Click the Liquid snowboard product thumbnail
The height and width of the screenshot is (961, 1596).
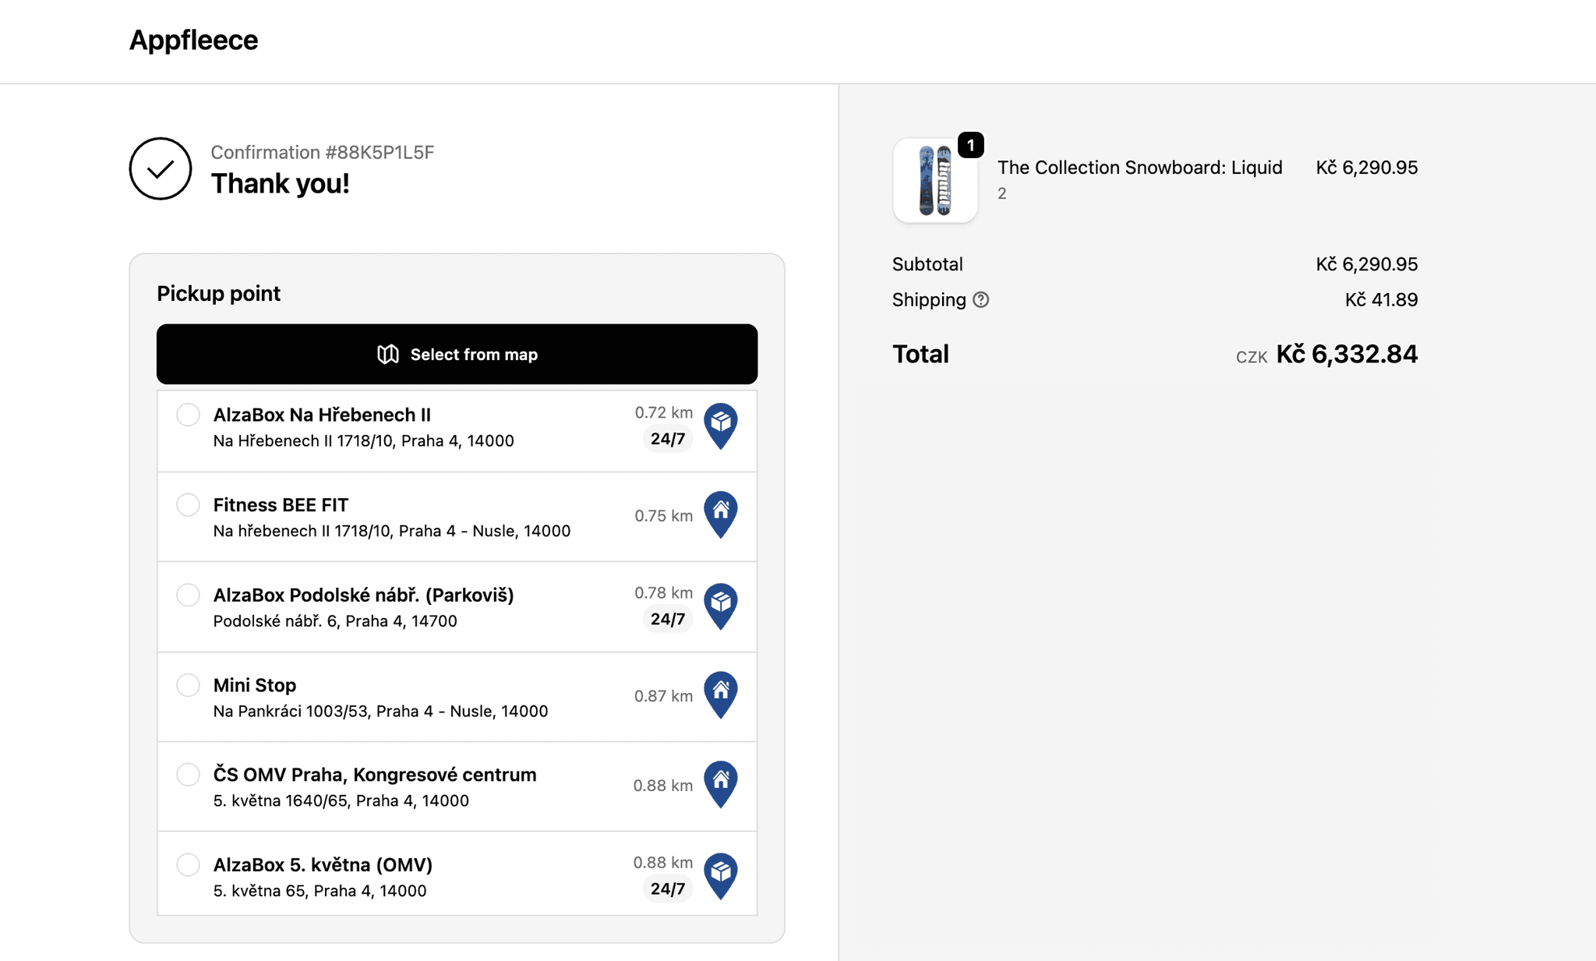tap(935, 181)
